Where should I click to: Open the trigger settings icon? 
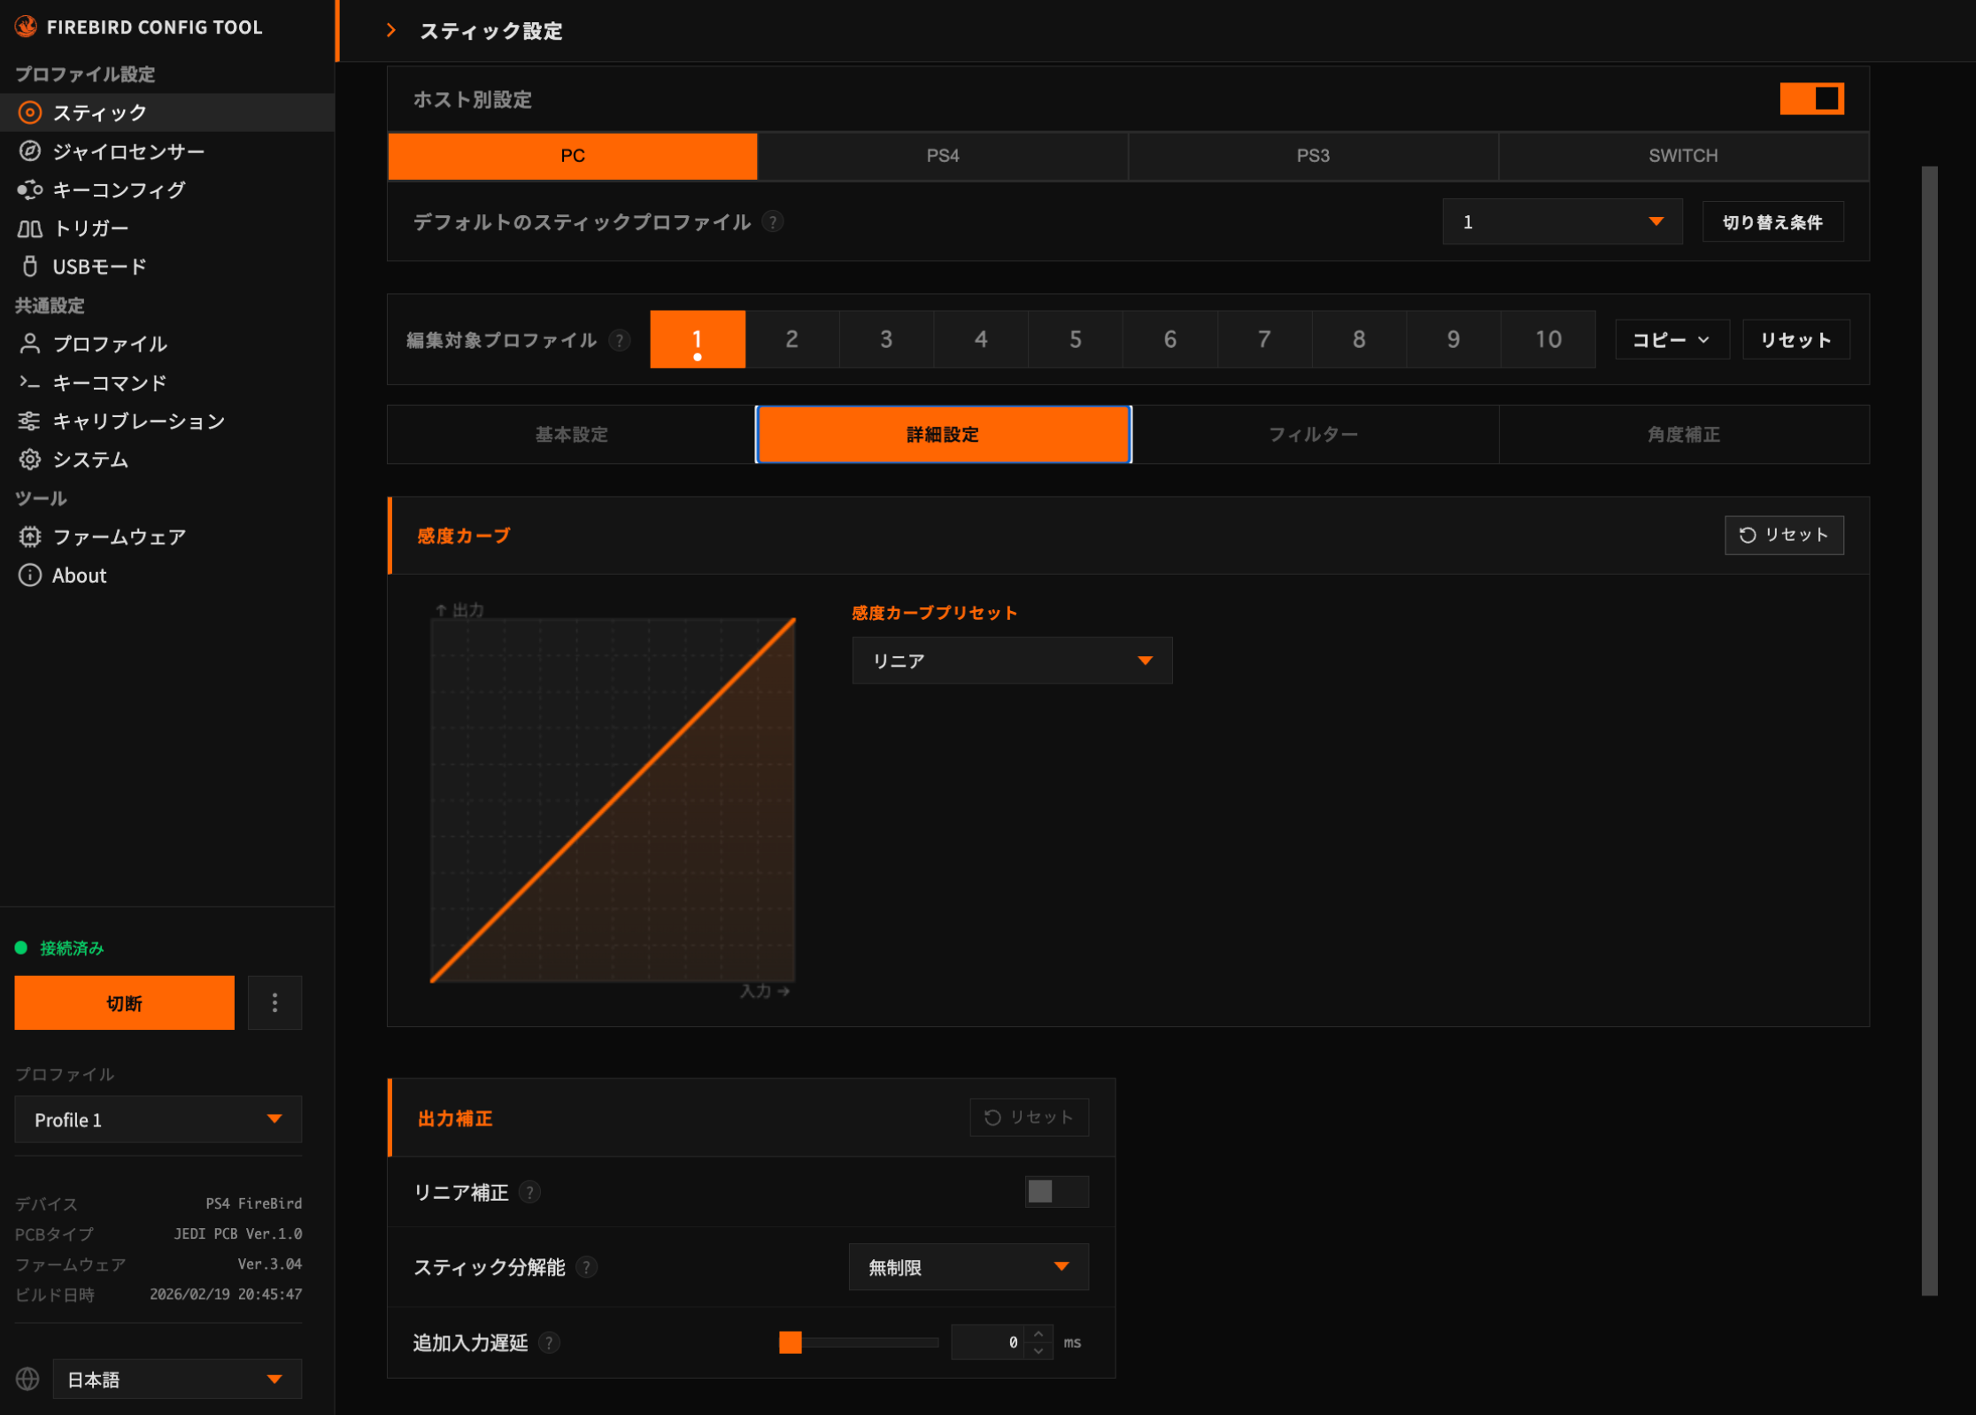[x=30, y=228]
